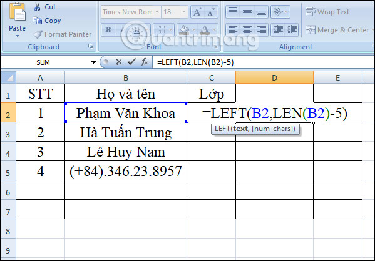375x261 pixels.
Task: Align text right
Action: point(262,30)
